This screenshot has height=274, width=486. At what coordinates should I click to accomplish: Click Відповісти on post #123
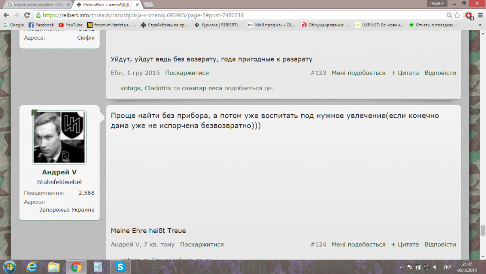[440, 73]
